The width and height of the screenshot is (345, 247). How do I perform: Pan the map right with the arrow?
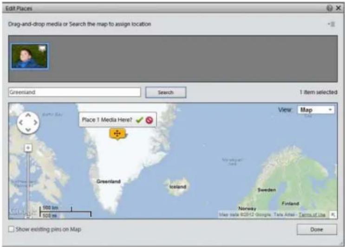35,122
